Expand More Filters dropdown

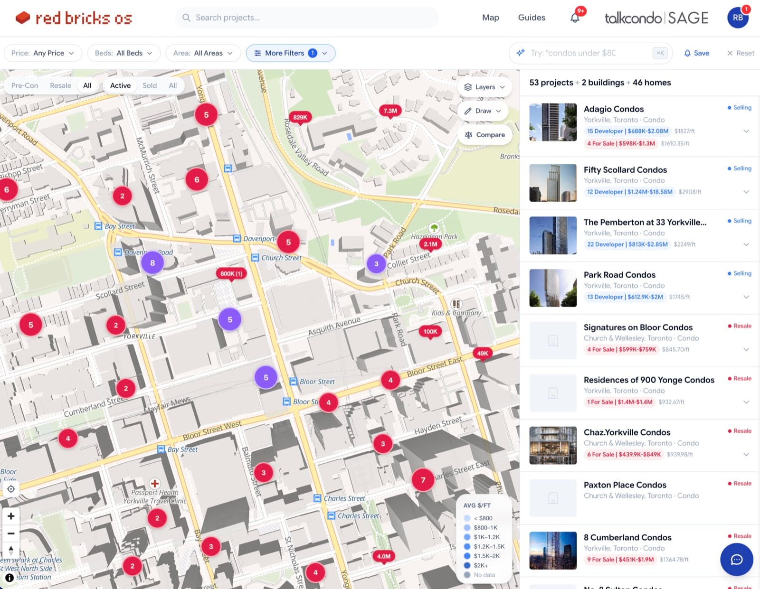point(291,53)
